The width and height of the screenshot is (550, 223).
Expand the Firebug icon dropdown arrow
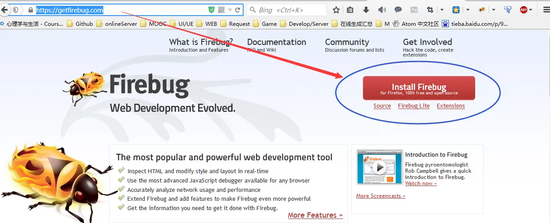click(493, 10)
